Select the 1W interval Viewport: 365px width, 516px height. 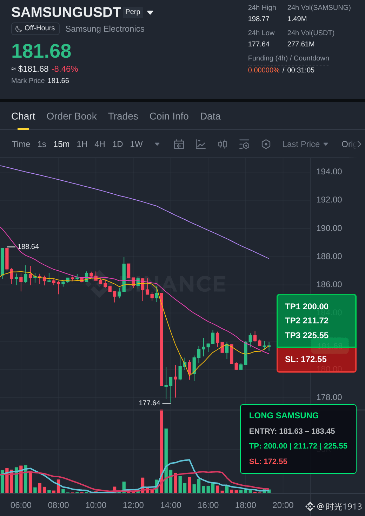(137, 144)
